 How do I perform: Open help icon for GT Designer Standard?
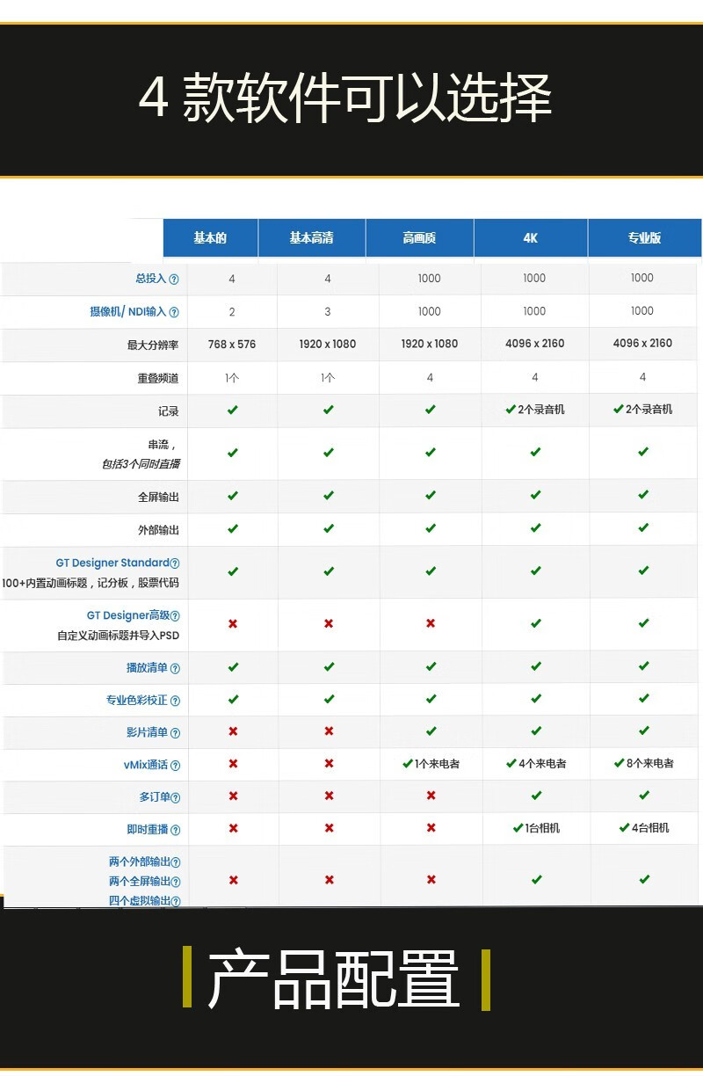[175, 563]
